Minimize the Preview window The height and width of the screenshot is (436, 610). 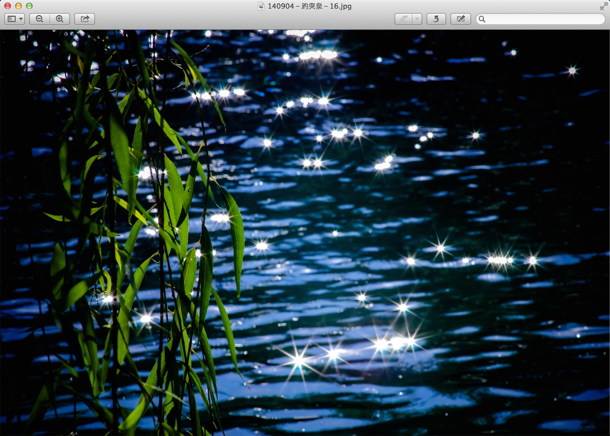[18, 6]
